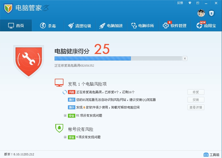Expand the 4 项没有发现问题 list
This screenshot has height=158, width=222.
(65, 137)
